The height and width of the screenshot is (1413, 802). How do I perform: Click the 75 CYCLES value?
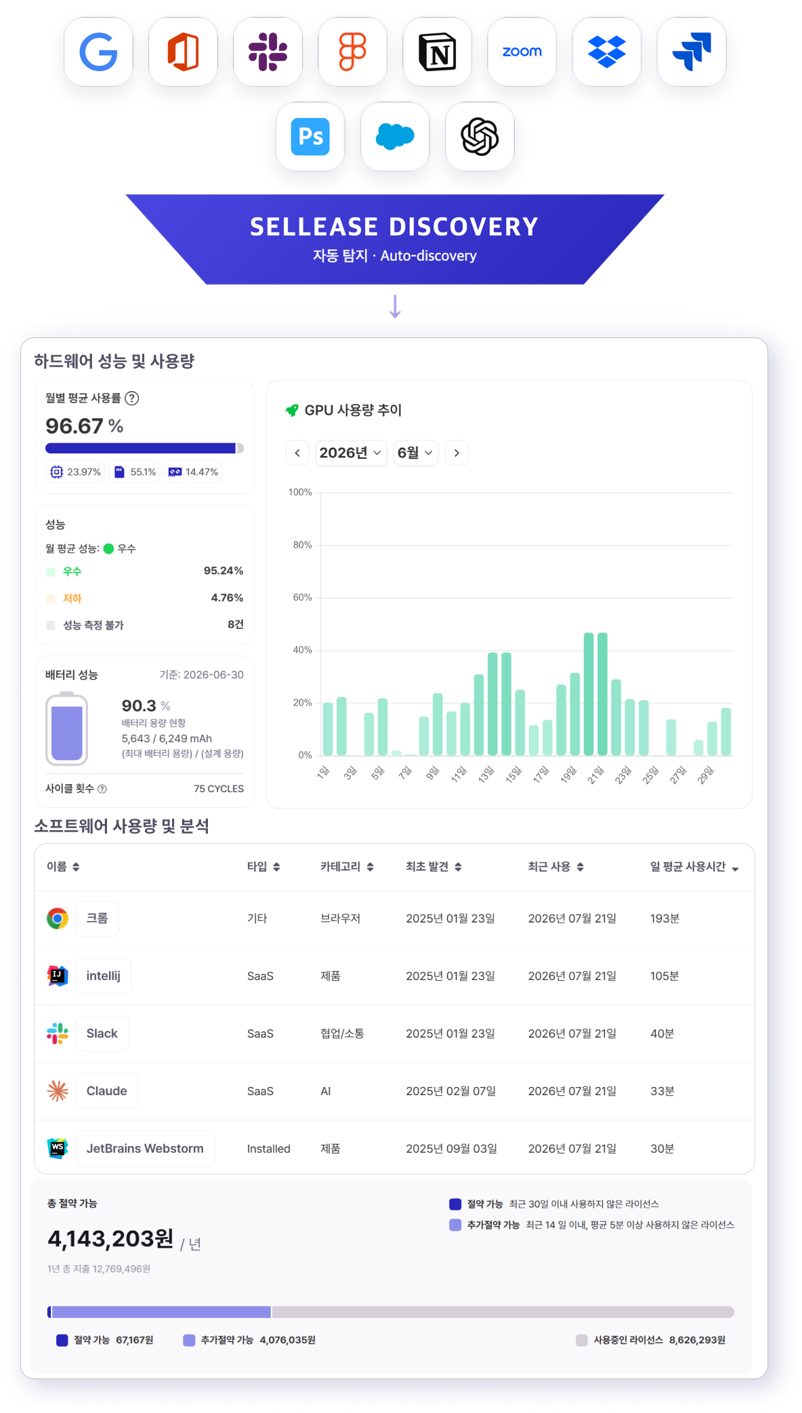(219, 789)
